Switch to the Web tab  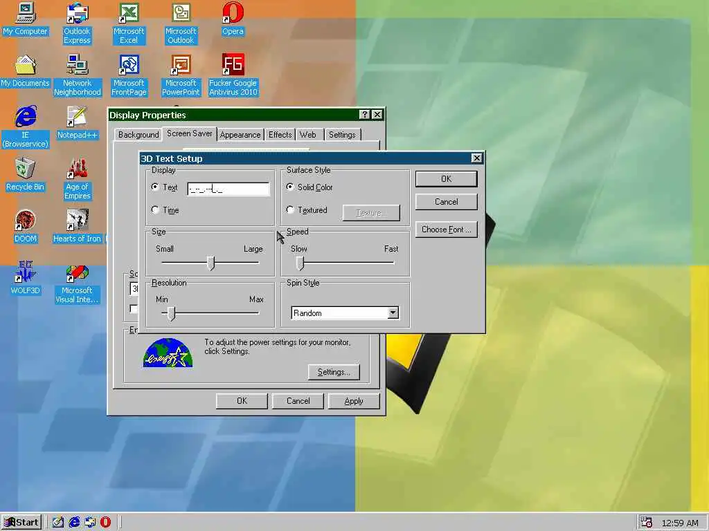(308, 135)
